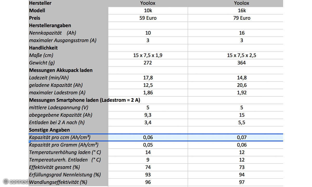312x187 pixels.
Task: Click the Ladezeit value "17,8"
Action: [148, 78]
